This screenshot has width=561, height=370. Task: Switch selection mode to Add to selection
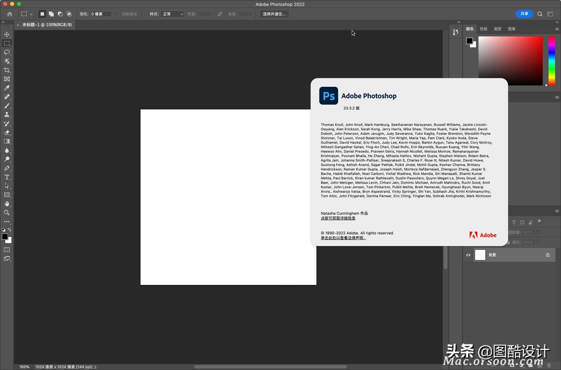click(x=51, y=14)
